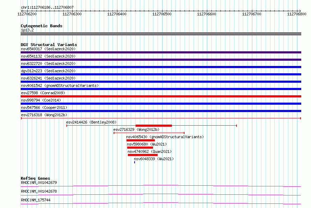Select the purple bar under nsv6549317
This screenshot has width=311, height=208.
161,52
